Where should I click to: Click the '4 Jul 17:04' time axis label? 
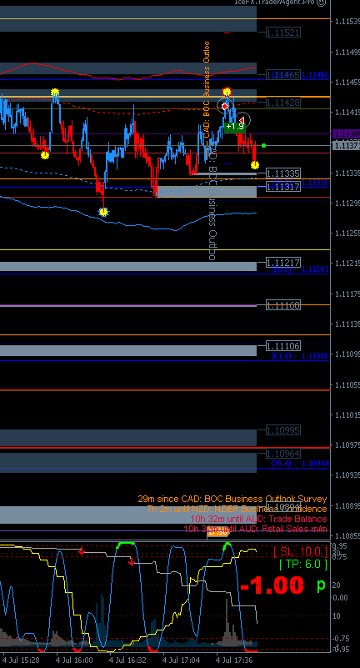tap(182, 660)
